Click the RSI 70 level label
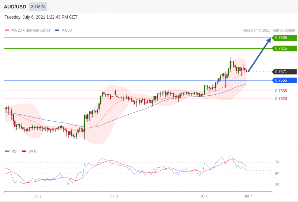 tap(277, 162)
